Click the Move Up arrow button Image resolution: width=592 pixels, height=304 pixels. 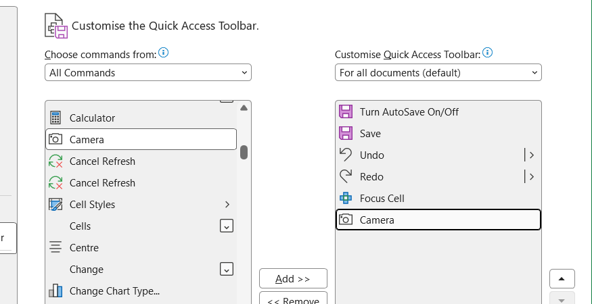562,279
